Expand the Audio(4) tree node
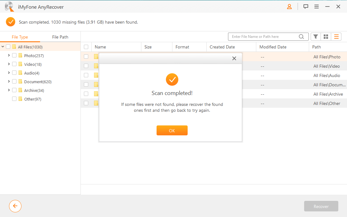Screen dimensions: 347x217 [9, 73]
